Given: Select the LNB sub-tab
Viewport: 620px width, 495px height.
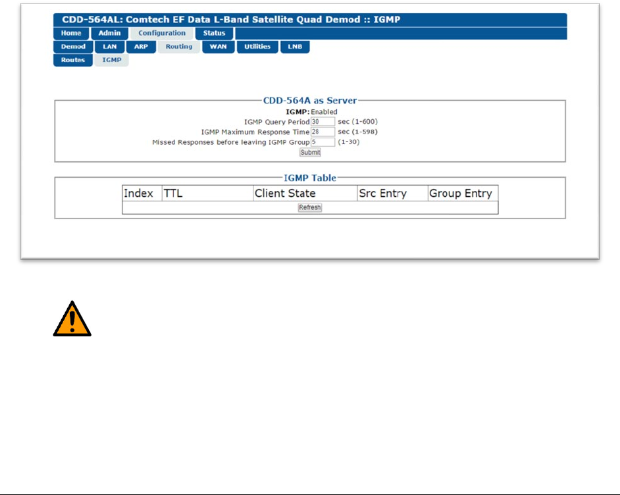Looking at the screenshot, I should (295, 47).
